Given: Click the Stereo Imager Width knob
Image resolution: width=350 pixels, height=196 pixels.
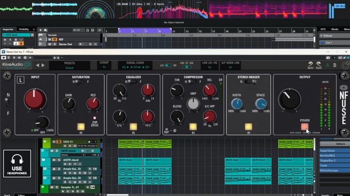Looking at the screenshot, I should [x=237, y=104].
